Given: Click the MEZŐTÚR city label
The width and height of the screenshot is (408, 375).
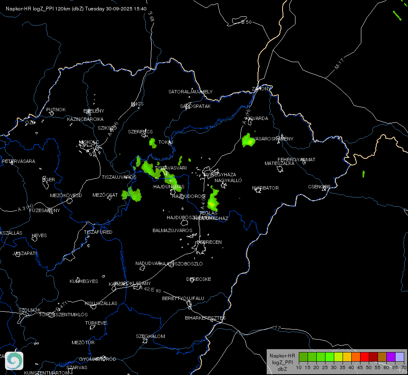Looking at the screenshot, I should (83, 342).
